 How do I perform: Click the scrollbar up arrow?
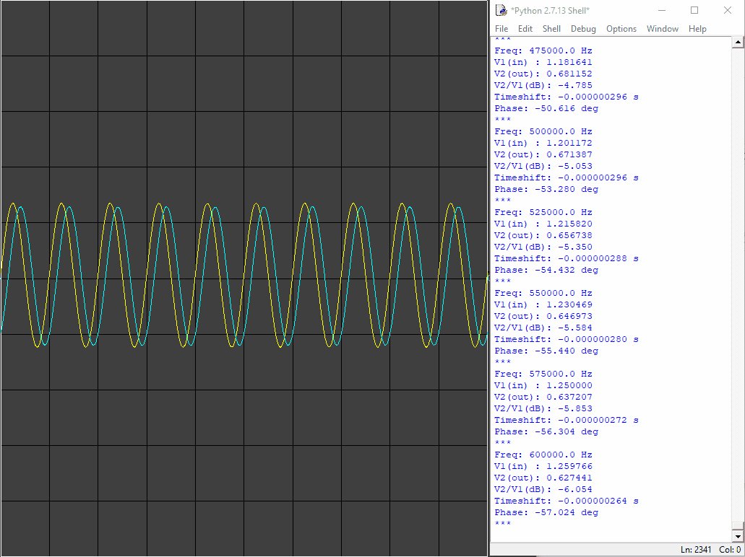pos(738,43)
